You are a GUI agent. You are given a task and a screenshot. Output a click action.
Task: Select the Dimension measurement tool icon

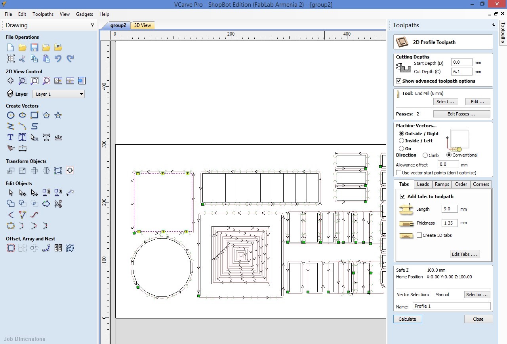(x=23, y=148)
